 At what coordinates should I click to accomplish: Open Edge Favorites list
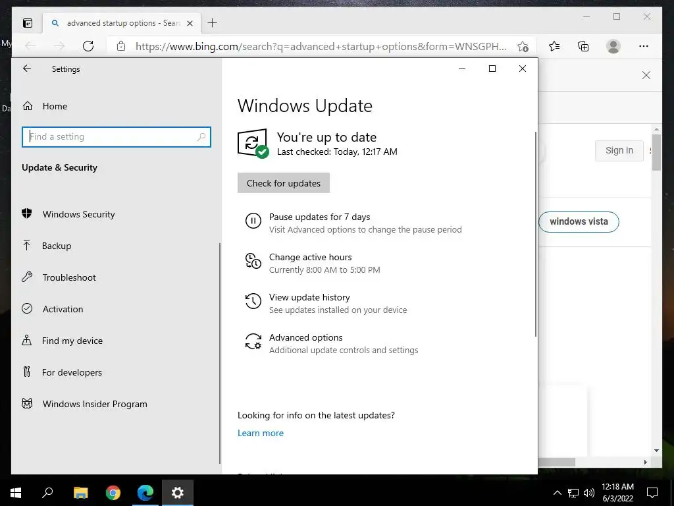tap(554, 46)
